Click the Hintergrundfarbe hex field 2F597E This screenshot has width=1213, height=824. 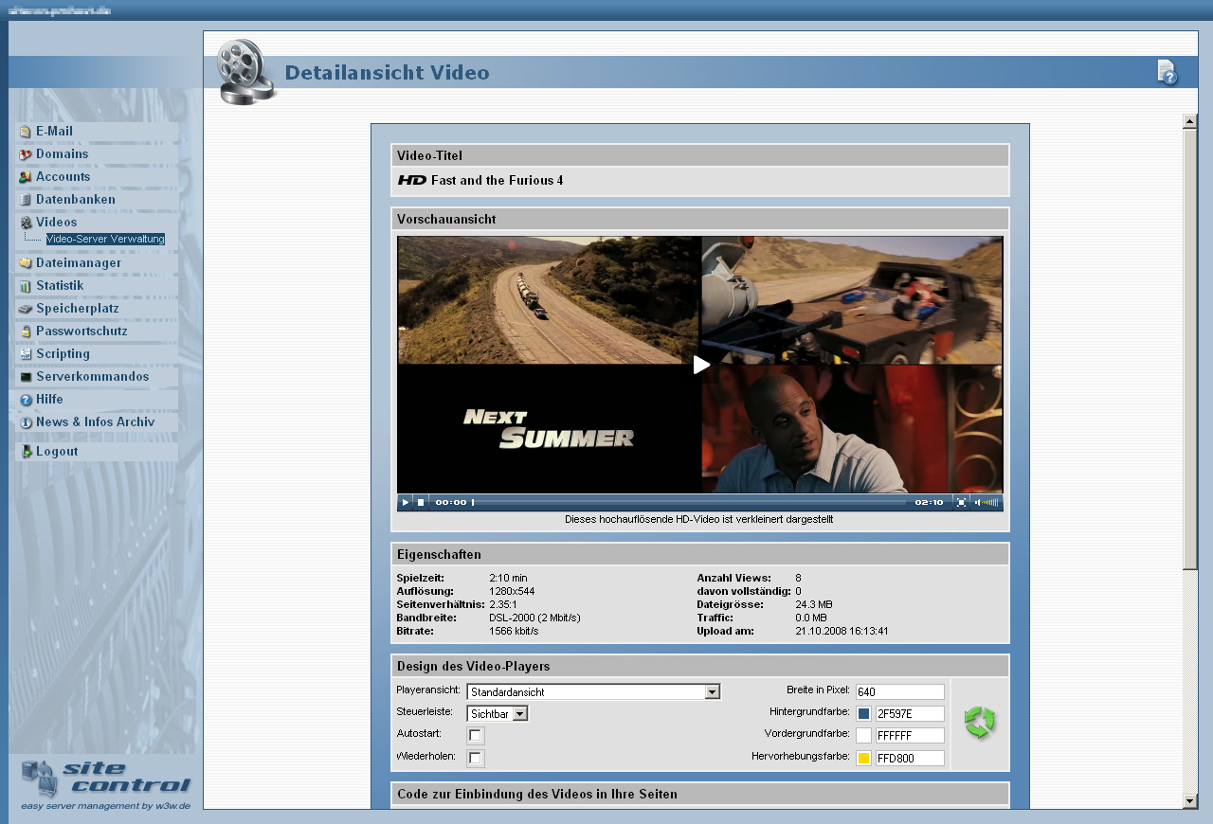(x=910, y=714)
